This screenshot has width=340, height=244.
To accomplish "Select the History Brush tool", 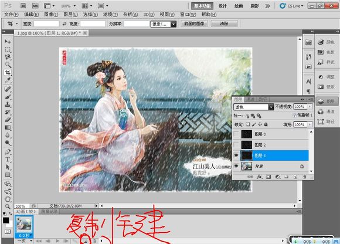I will tap(8, 112).
